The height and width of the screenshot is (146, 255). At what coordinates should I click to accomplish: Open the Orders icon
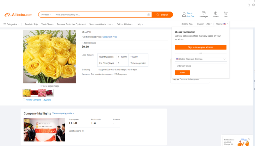point(216,13)
